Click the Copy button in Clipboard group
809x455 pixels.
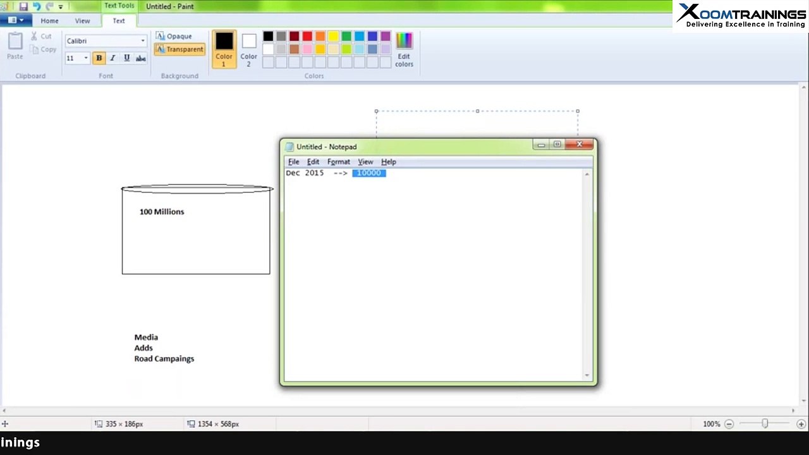(x=43, y=49)
